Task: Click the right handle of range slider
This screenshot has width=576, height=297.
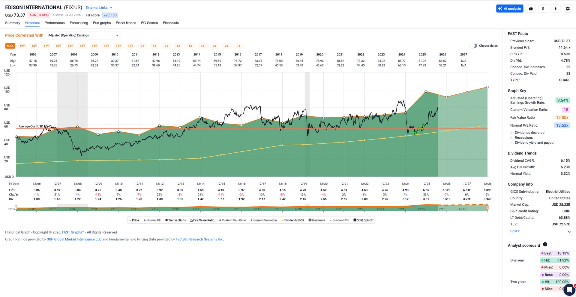Action: point(487,207)
